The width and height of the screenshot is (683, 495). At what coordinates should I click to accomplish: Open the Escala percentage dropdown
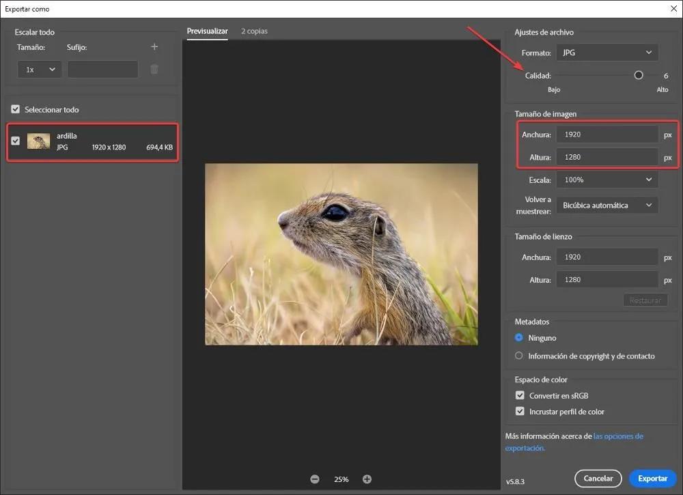[607, 180]
